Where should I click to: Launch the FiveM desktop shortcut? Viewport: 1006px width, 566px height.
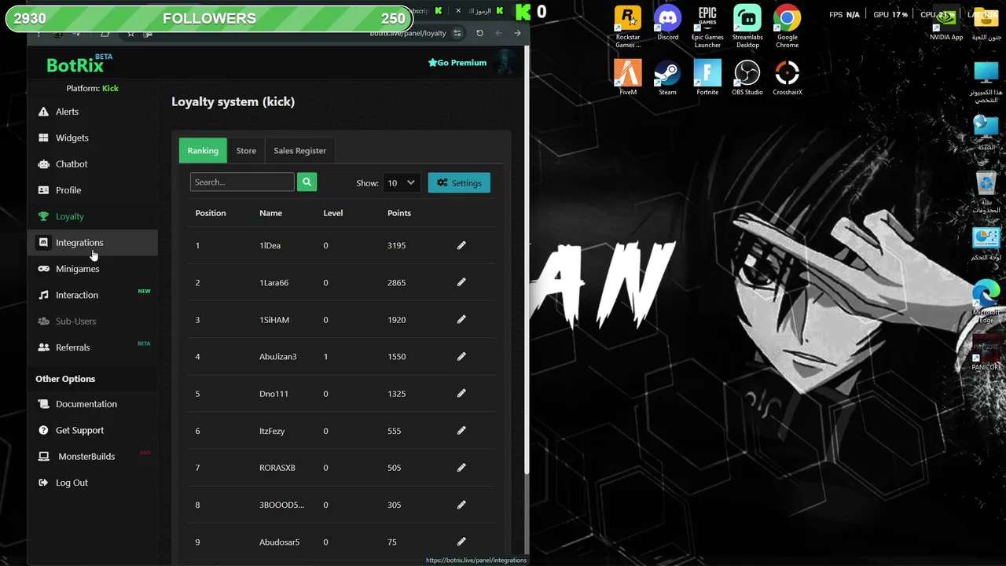coord(628,78)
